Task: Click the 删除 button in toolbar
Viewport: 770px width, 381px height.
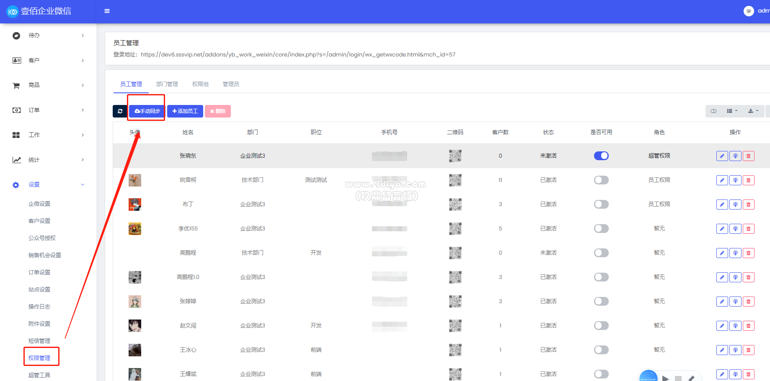Action: tap(218, 111)
